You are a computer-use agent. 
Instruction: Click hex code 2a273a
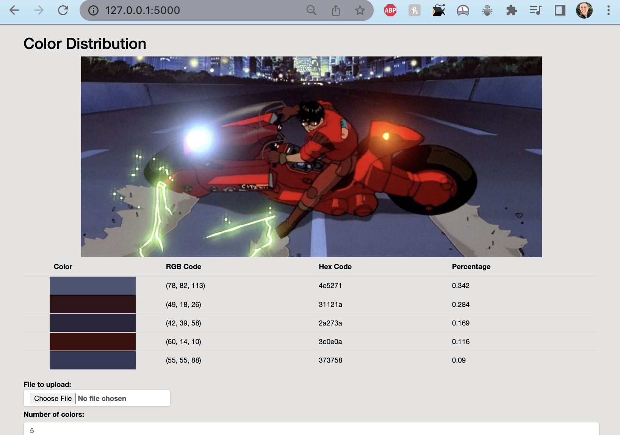pos(330,323)
